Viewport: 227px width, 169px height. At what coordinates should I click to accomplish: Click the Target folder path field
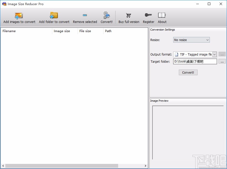point(195,61)
